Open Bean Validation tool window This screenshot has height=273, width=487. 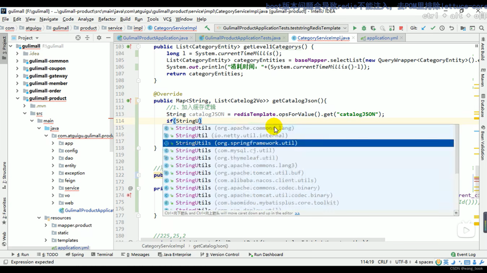(x=483, y=143)
